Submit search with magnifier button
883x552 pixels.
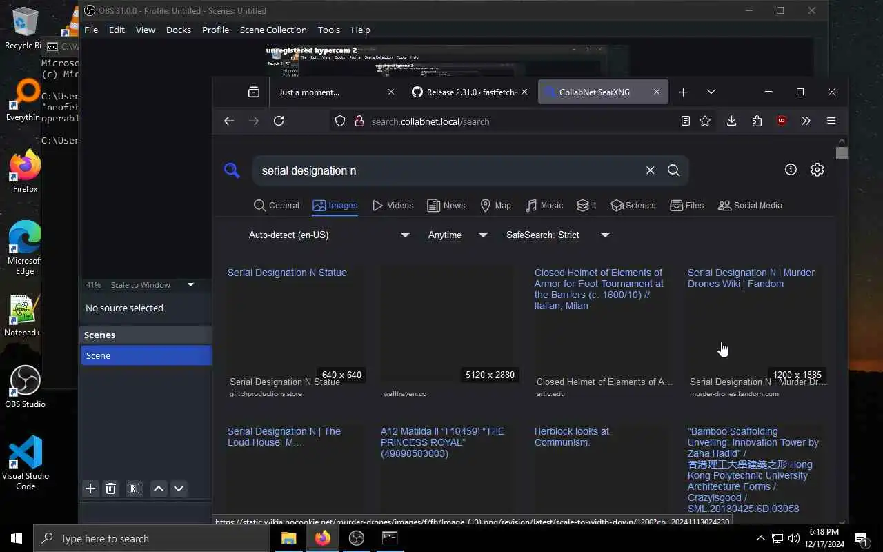(674, 170)
